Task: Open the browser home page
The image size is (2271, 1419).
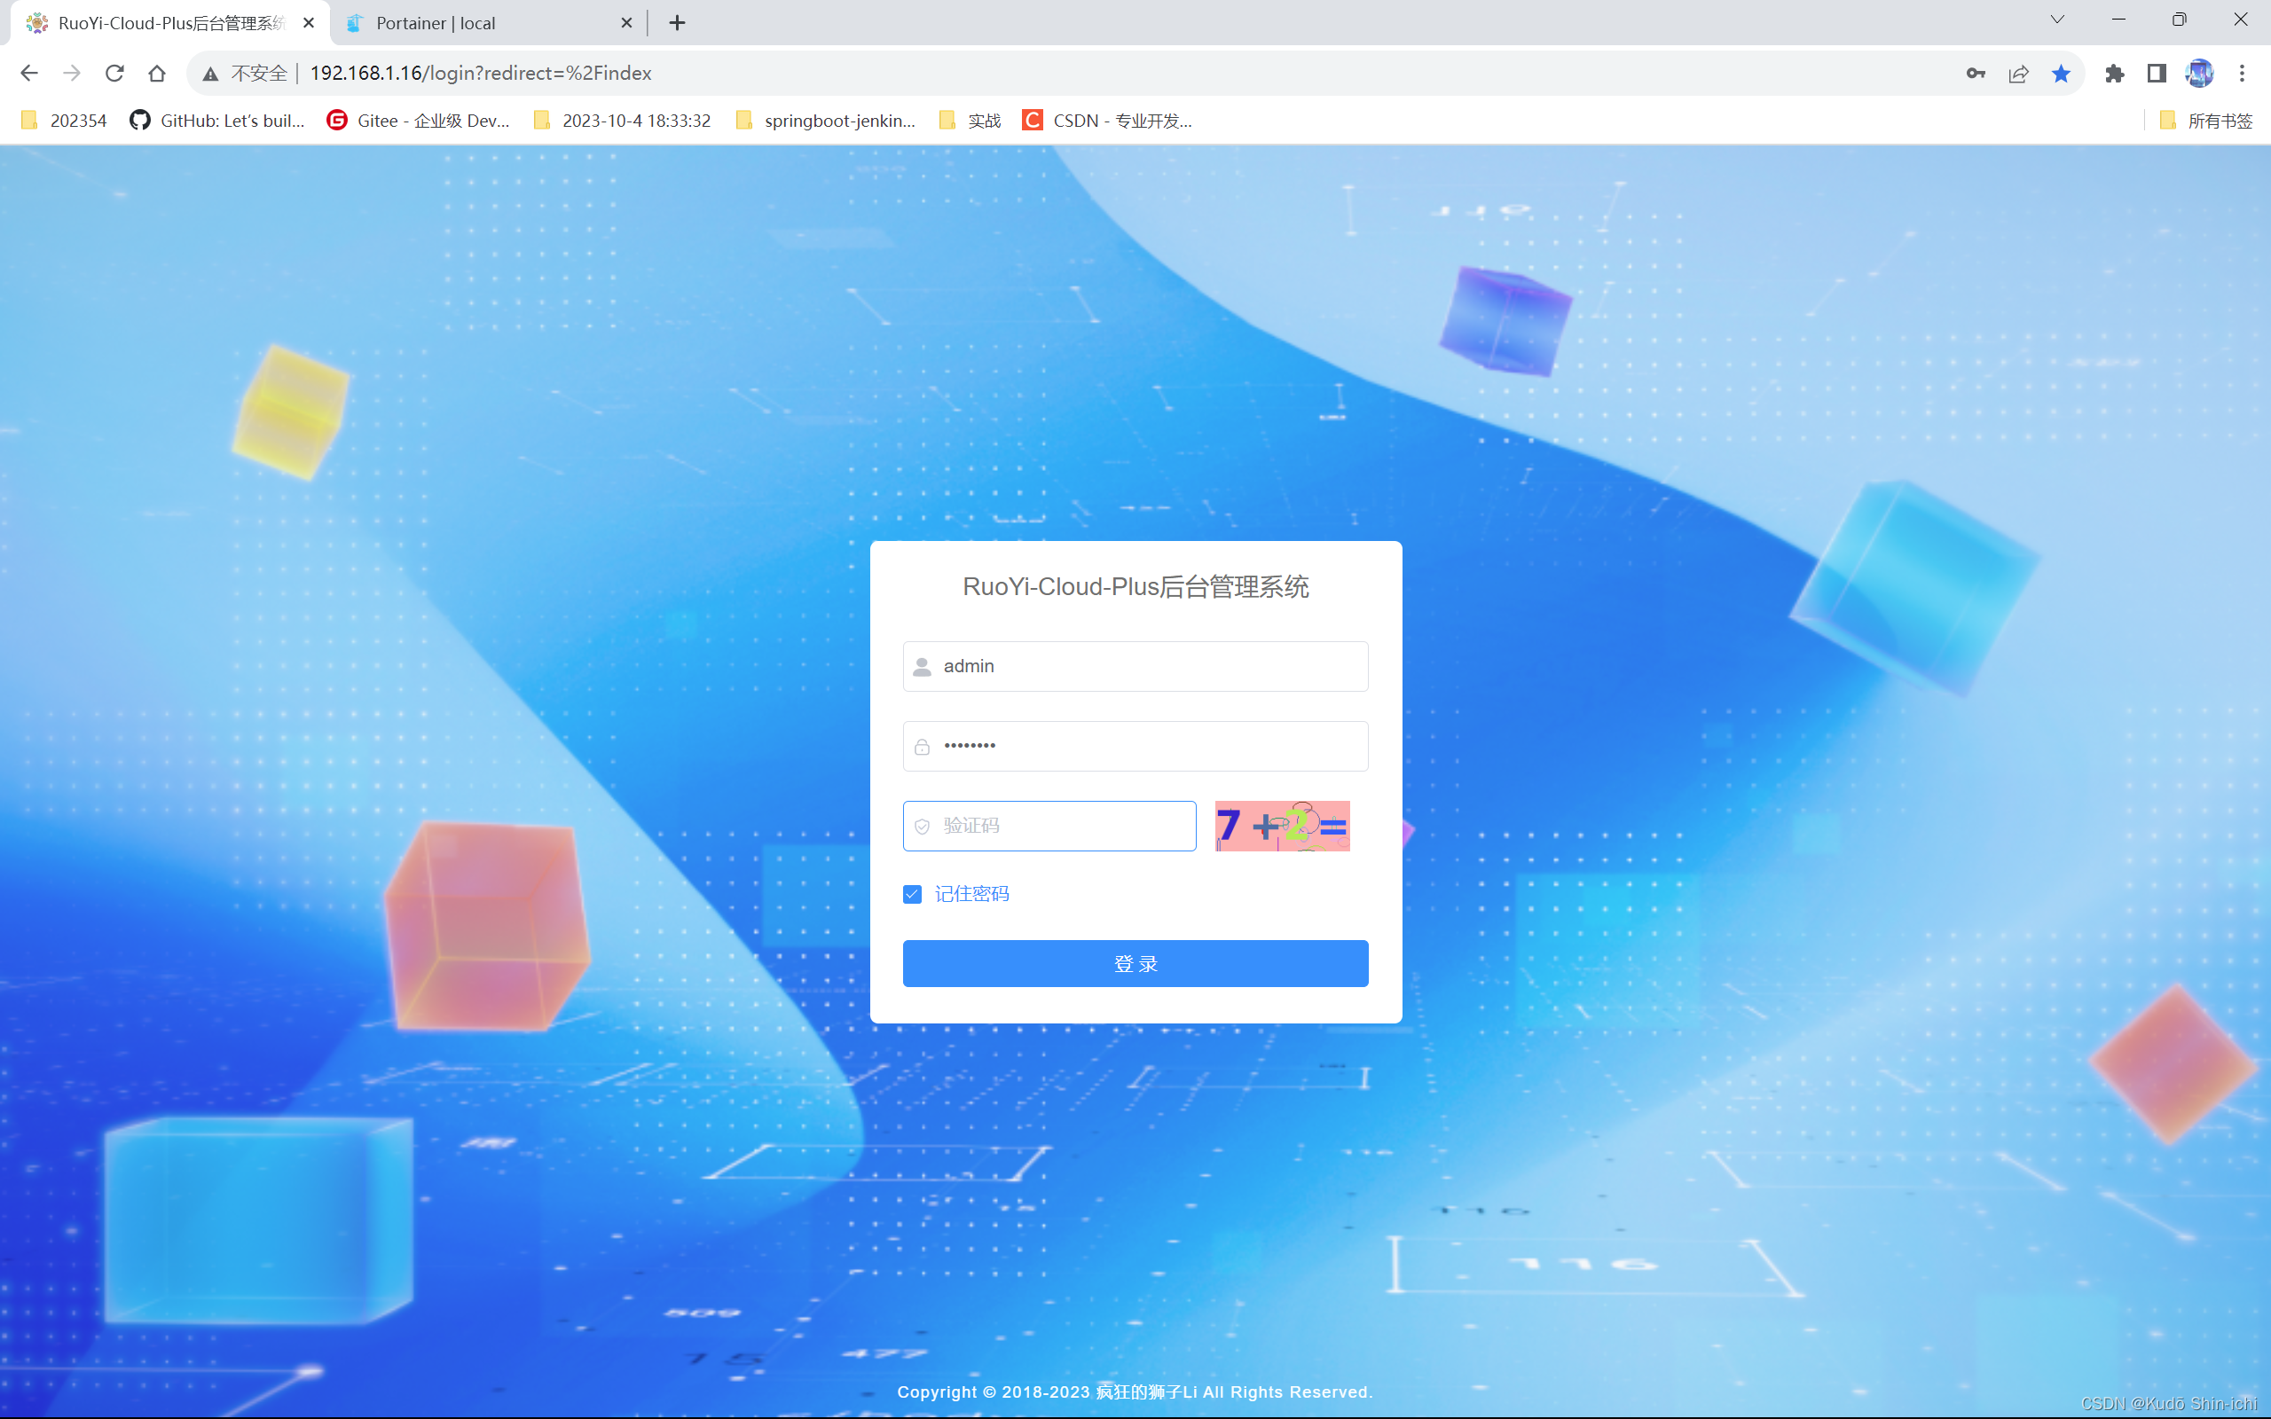Action: point(157,74)
